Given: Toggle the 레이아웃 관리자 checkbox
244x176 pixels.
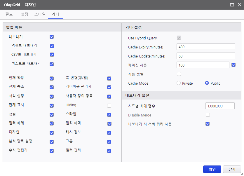Looking at the screenshot, I should 109,87.
